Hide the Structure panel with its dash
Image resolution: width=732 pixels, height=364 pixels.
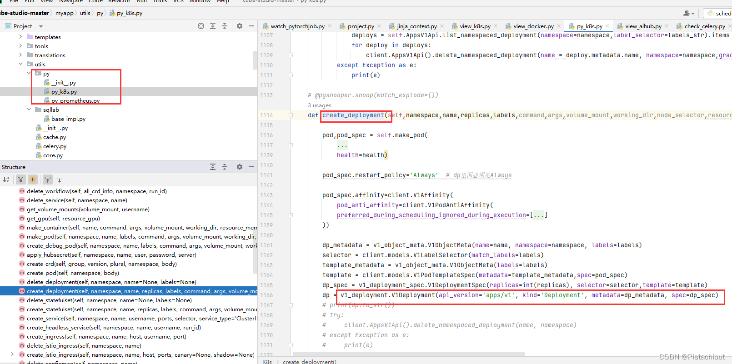[x=251, y=167]
